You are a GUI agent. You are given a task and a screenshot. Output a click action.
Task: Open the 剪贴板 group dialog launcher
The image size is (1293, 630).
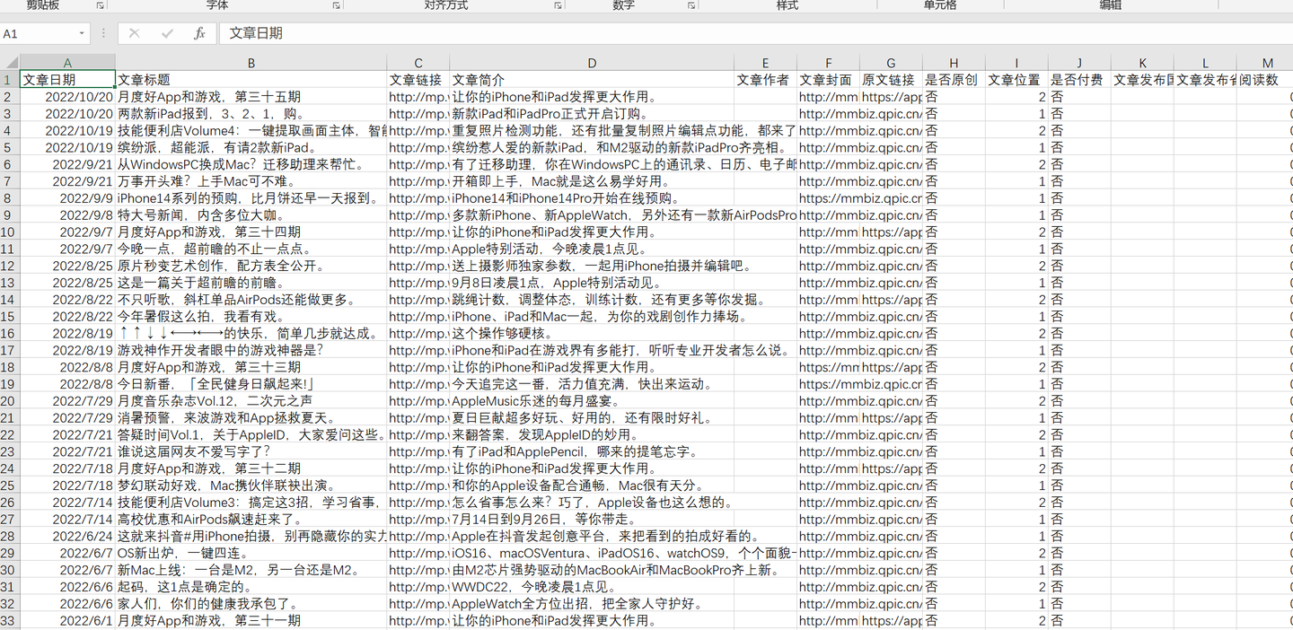(x=100, y=5)
